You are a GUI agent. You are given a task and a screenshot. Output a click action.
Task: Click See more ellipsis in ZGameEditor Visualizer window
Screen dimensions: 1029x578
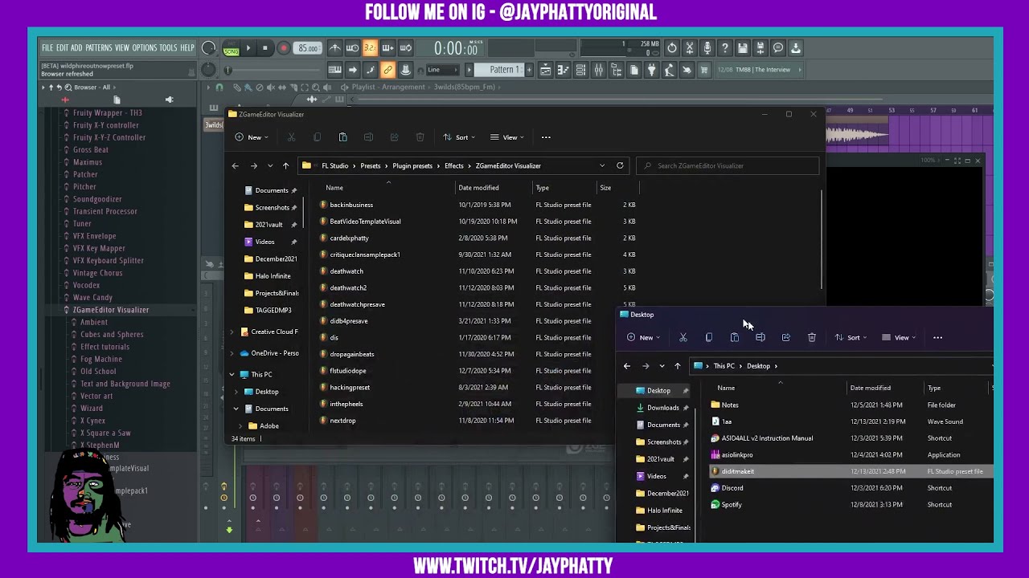coord(546,137)
